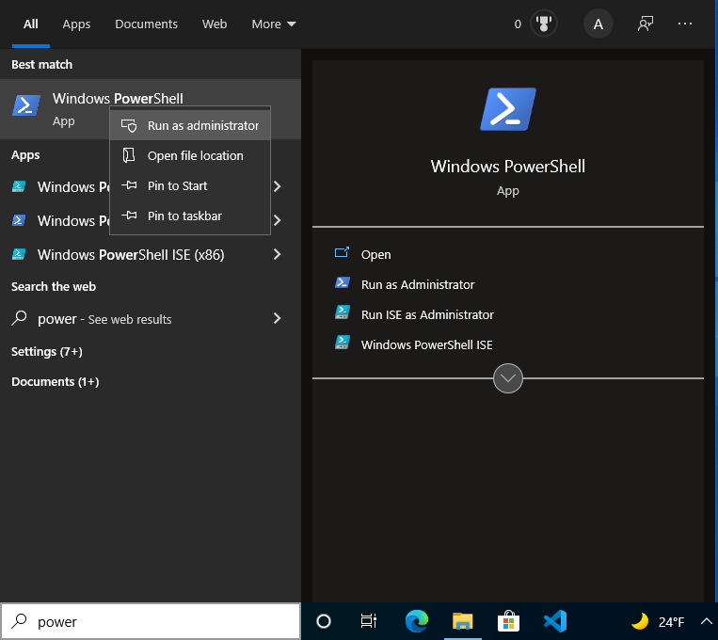Image resolution: width=718 pixels, height=640 pixels.
Task: Open the three-dot options menu
Action: point(685,24)
